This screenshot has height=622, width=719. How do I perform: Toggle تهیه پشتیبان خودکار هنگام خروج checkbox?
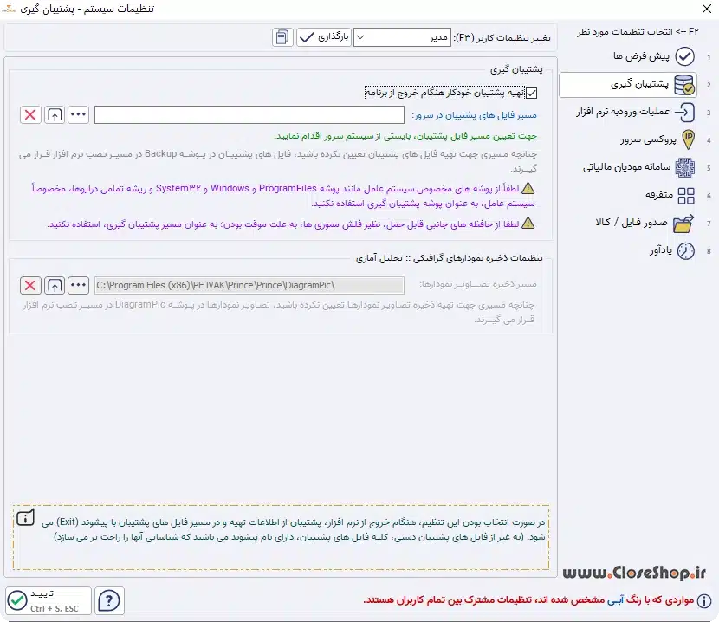[x=532, y=93]
